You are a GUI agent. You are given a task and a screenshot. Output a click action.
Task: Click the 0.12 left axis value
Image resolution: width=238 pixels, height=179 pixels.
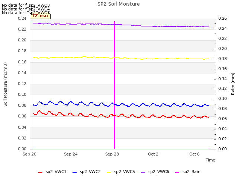22,84
